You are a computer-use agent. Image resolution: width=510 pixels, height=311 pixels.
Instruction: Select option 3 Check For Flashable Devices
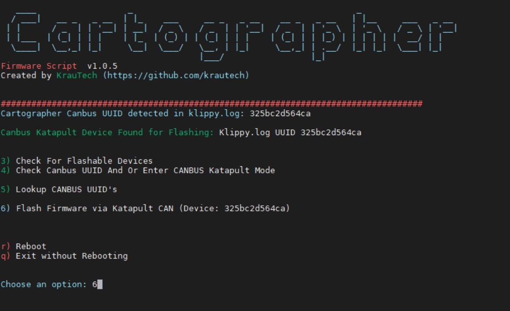coord(84,161)
